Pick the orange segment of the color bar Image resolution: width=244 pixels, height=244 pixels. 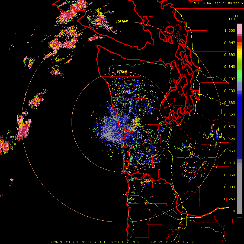click(x=239, y=47)
